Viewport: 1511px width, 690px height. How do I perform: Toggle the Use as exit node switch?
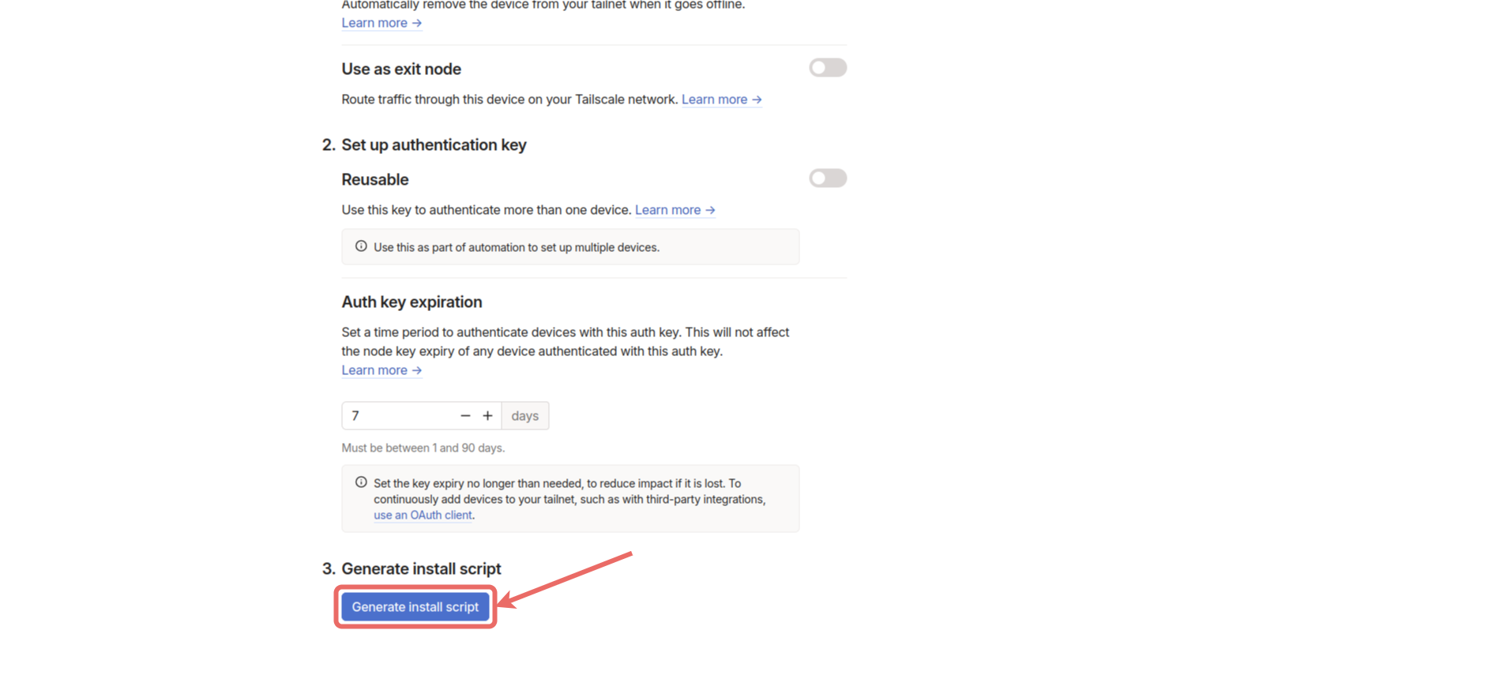828,68
